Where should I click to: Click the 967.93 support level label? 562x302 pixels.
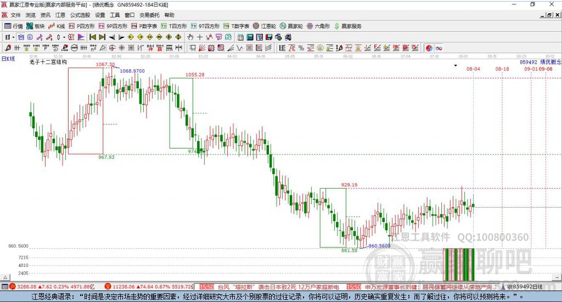click(x=106, y=157)
